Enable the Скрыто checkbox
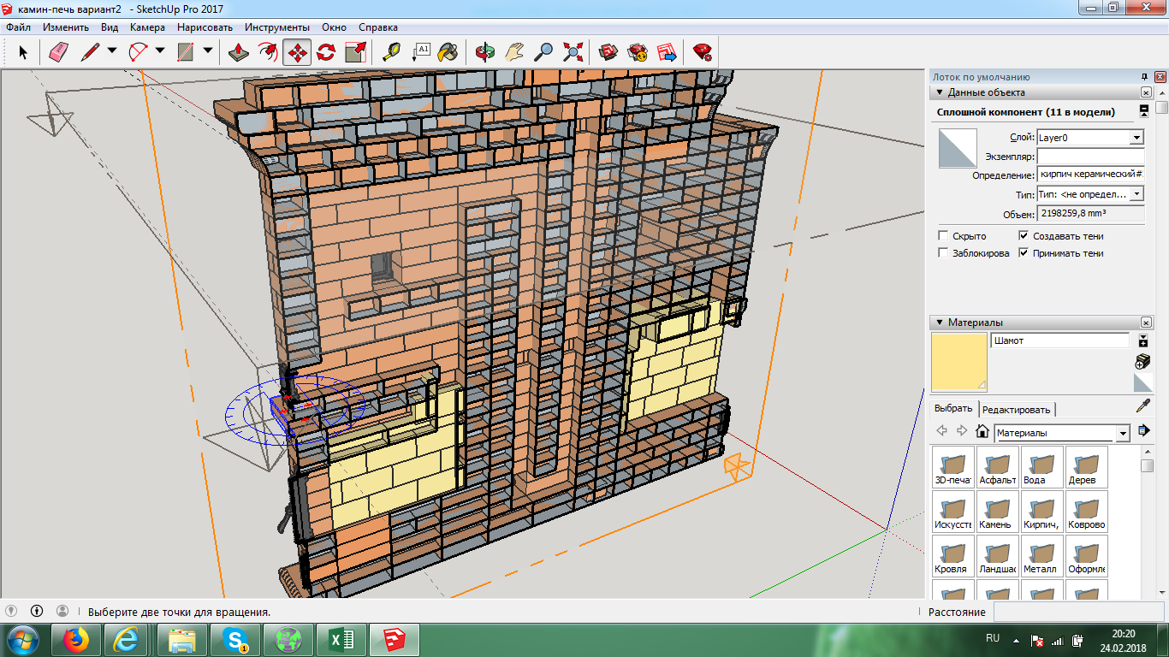Viewport: 1169px width, 657px height. pyautogui.click(x=943, y=236)
